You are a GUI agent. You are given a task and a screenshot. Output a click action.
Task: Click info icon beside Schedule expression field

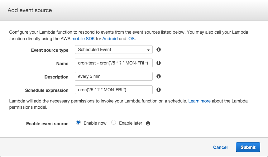click(x=159, y=90)
